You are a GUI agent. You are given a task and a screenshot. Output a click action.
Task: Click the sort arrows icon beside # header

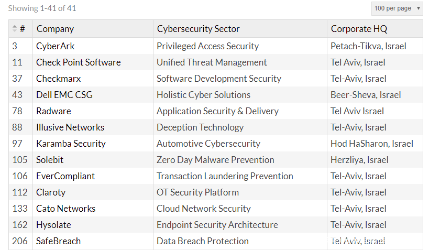pos(15,29)
